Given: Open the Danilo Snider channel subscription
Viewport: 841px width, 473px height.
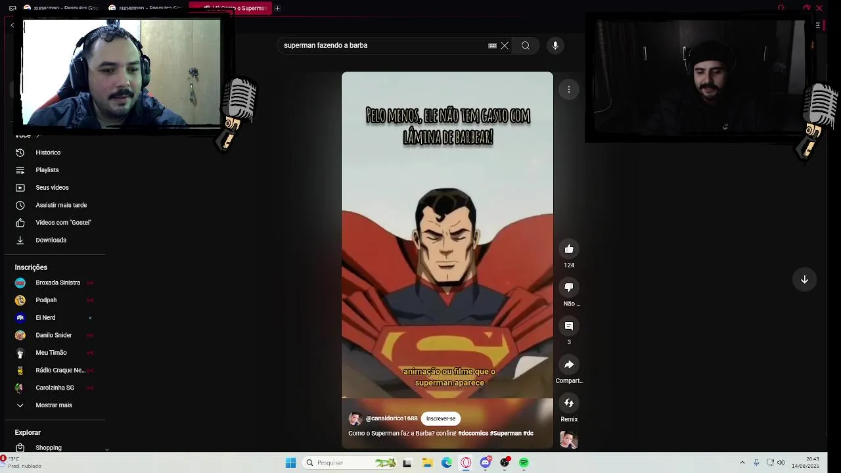Looking at the screenshot, I should (54, 335).
